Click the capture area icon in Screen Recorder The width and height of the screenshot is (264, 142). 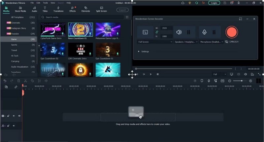(x=145, y=32)
